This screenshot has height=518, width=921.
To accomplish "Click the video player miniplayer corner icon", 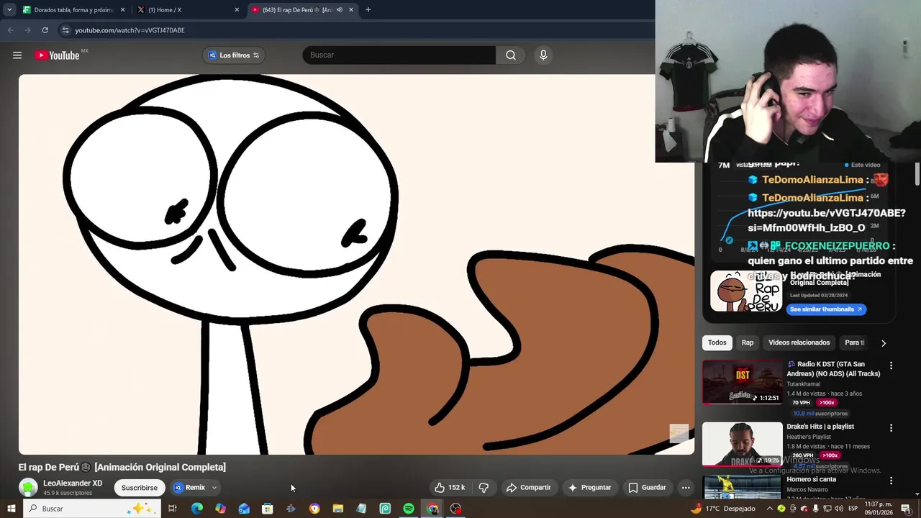I will pyautogui.click(x=679, y=433).
